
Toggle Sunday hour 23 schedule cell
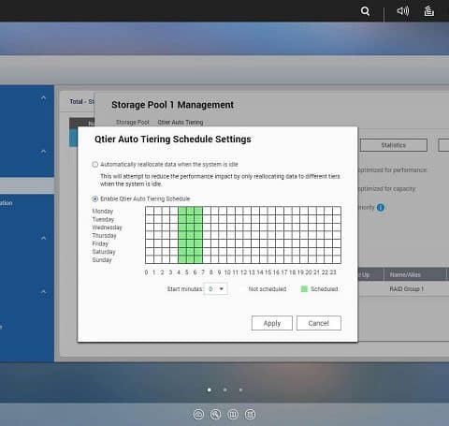(337, 259)
